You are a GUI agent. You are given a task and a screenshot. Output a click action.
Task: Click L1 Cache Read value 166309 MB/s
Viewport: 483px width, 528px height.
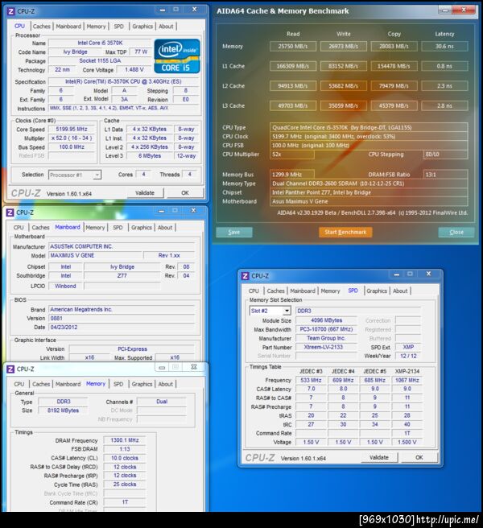[293, 66]
